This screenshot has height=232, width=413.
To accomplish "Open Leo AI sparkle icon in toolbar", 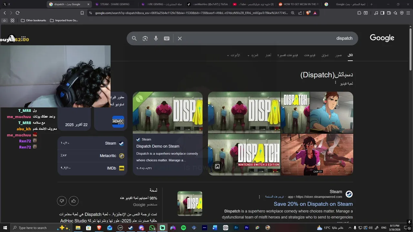I will pyautogui.click(x=395, y=13).
